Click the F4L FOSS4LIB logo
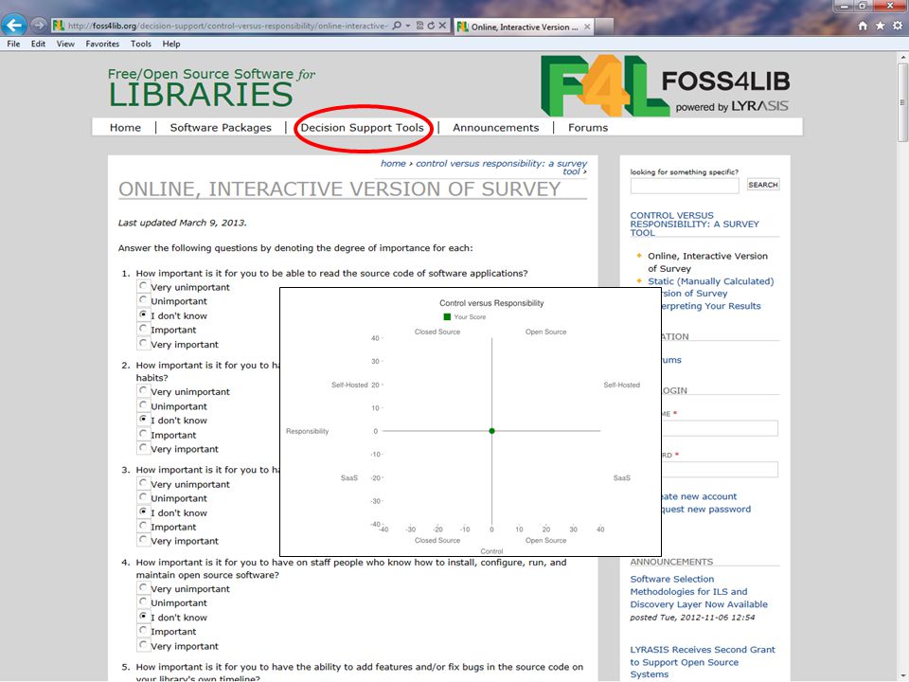Viewport: 909px width, 682px height. pyautogui.click(x=665, y=86)
